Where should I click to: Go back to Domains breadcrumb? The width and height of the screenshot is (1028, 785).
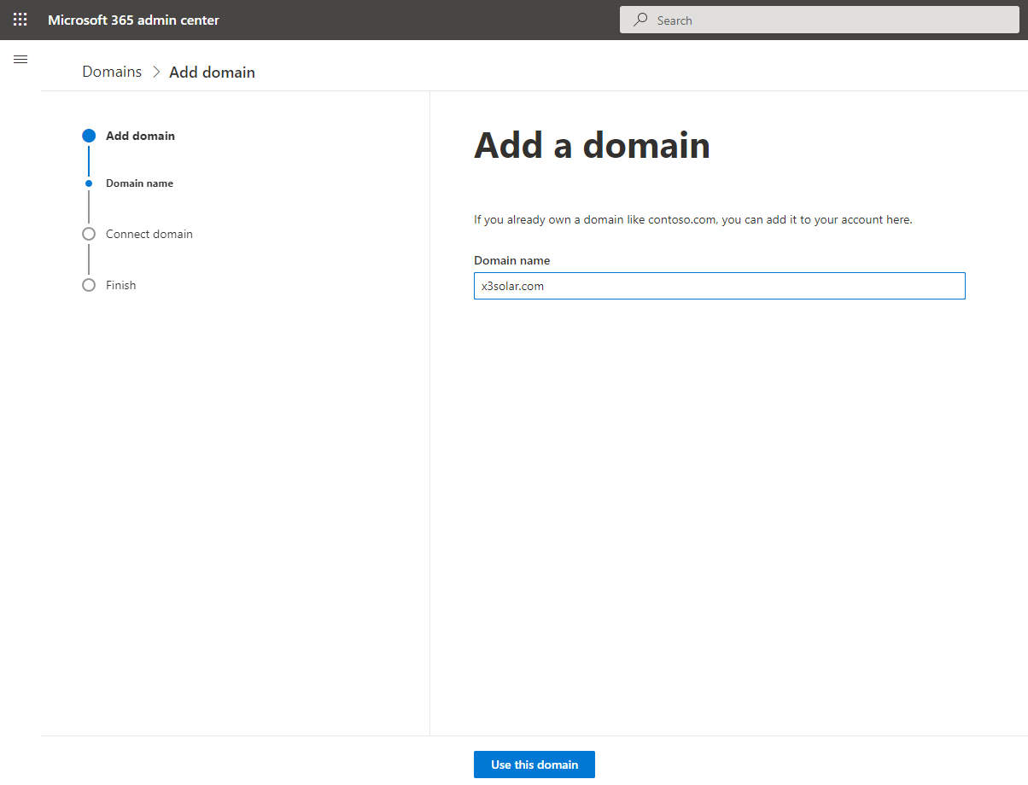click(x=112, y=72)
